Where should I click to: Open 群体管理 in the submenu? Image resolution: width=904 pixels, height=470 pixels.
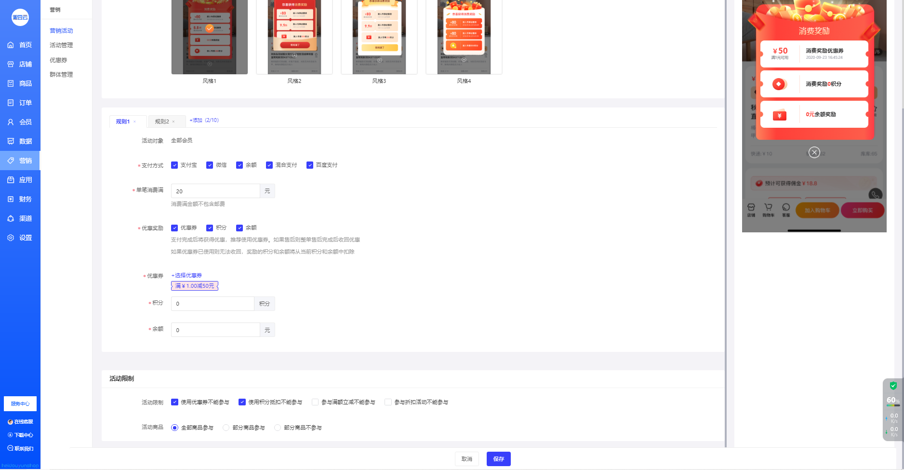click(61, 75)
